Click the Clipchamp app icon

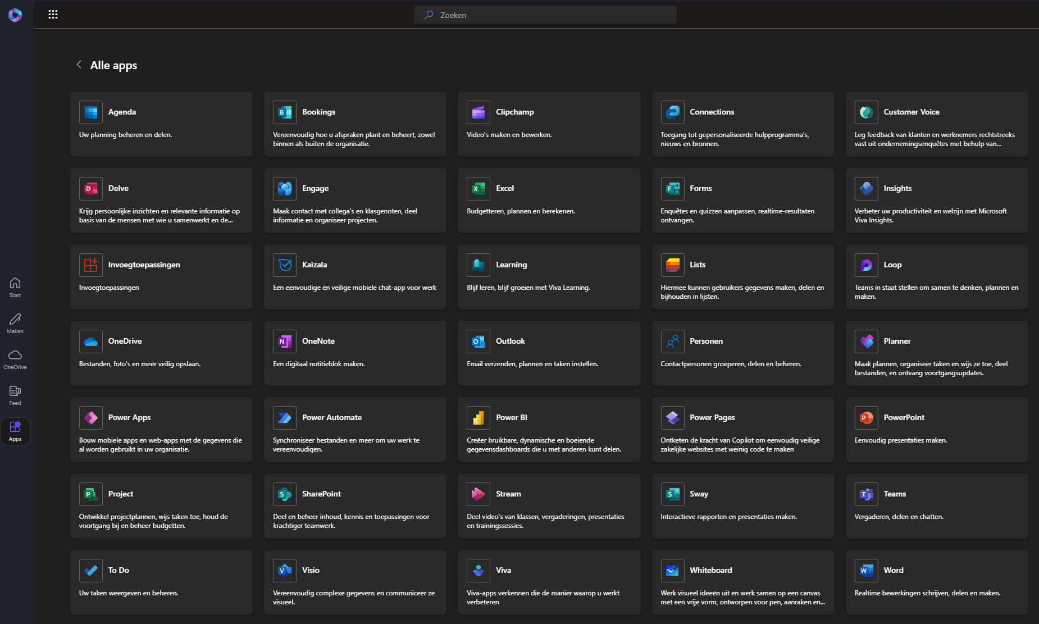(479, 112)
